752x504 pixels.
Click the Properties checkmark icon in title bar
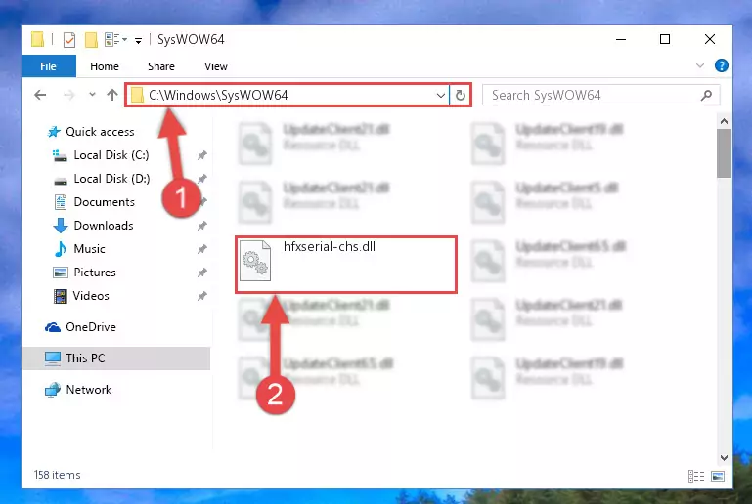coord(69,40)
